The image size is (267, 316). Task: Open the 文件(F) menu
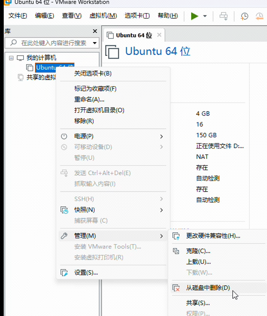click(x=18, y=16)
